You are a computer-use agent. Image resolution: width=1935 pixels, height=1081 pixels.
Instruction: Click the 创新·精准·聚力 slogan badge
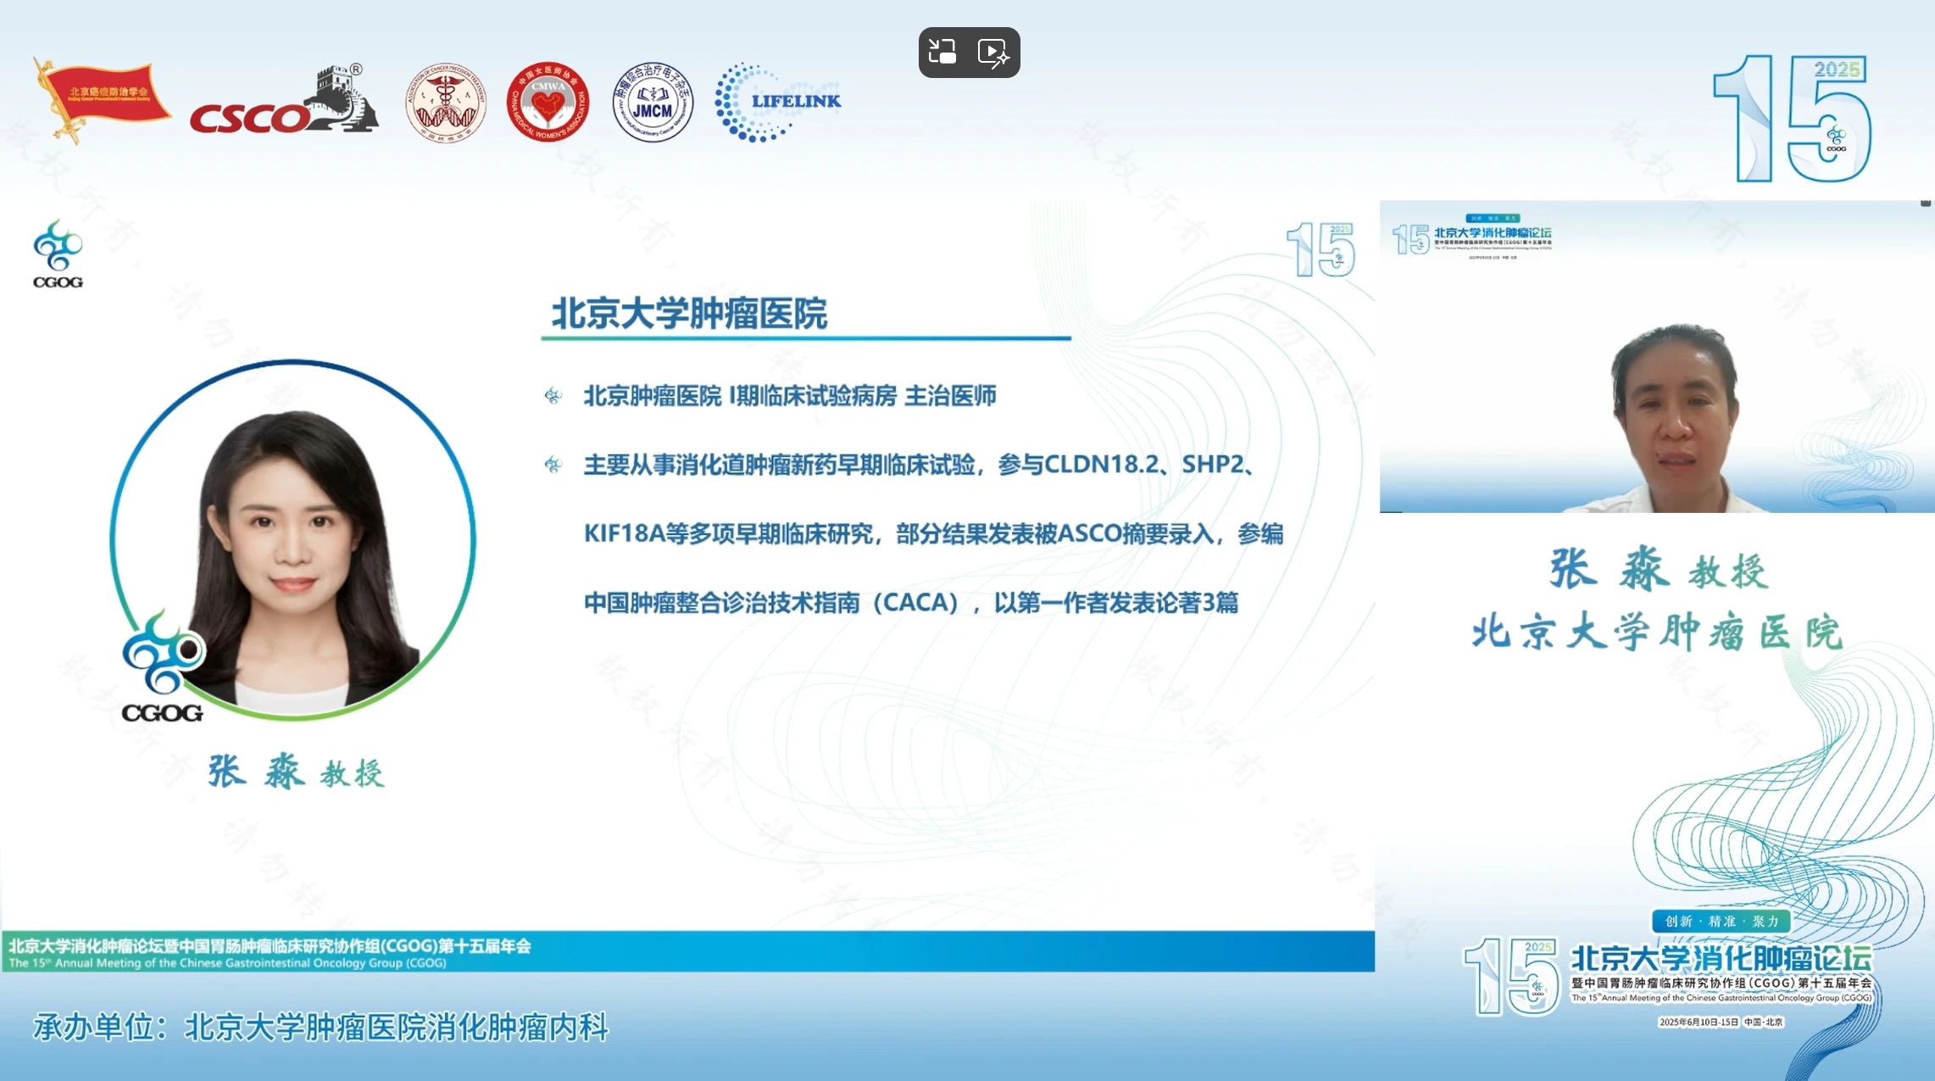tap(1721, 921)
